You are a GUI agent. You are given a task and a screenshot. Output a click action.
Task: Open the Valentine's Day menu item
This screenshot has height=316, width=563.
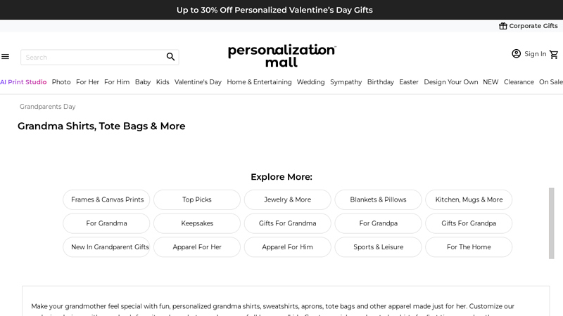(x=198, y=82)
